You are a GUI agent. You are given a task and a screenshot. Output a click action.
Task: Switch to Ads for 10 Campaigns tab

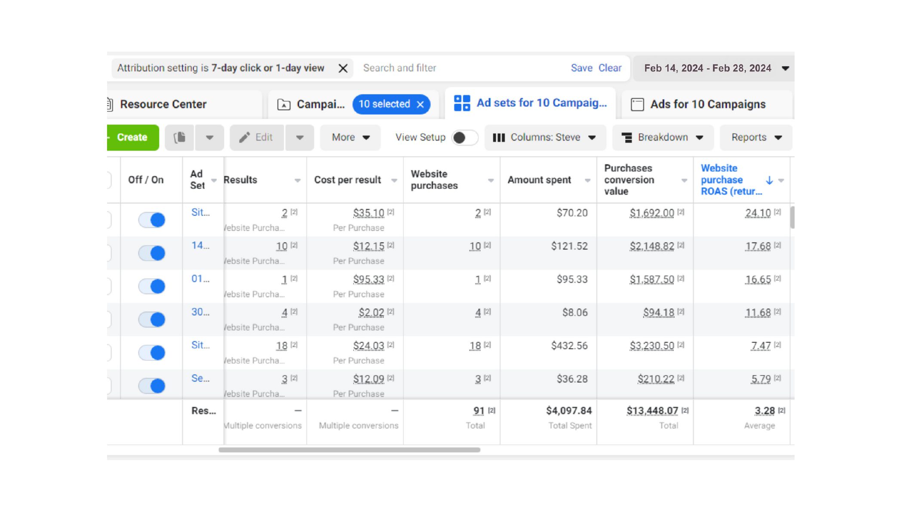click(x=707, y=104)
